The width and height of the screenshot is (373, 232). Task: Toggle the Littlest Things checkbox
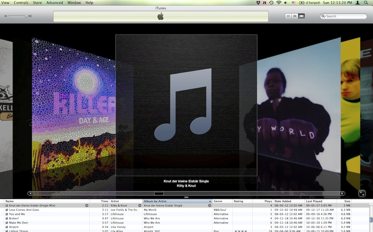(7, 231)
